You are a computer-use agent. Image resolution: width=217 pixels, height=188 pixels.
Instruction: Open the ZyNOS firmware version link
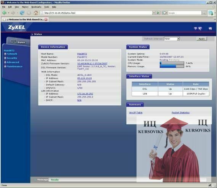(92, 64)
